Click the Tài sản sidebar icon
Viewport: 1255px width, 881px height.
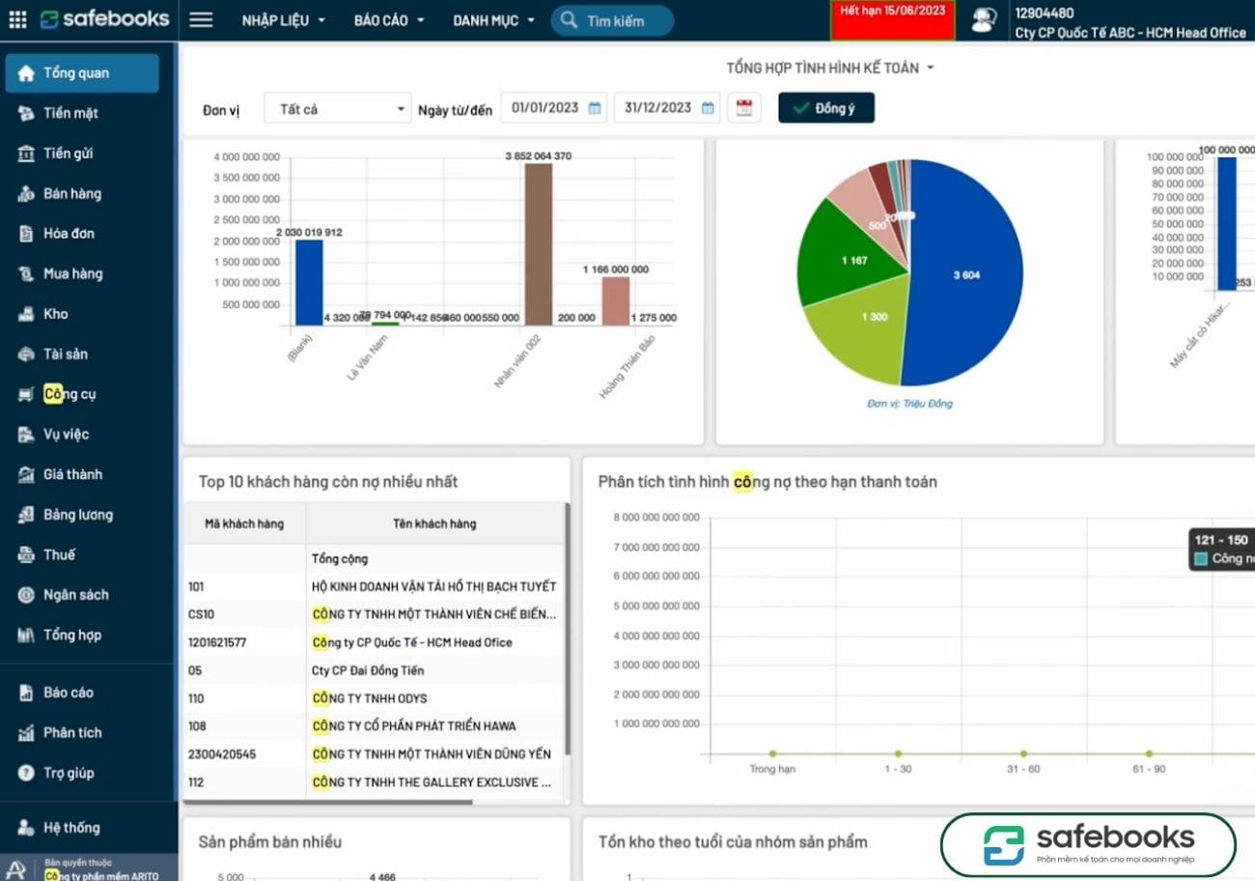pyautogui.click(x=26, y=355)
